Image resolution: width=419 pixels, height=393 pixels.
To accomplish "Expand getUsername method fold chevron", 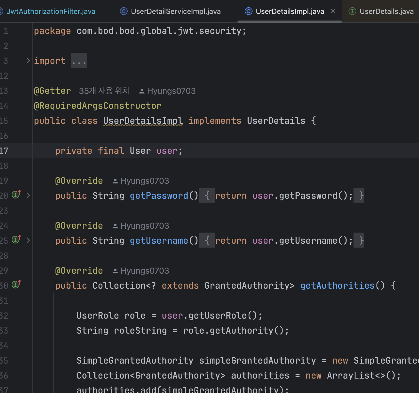I will pyautogui.click(x=28, y=240).
